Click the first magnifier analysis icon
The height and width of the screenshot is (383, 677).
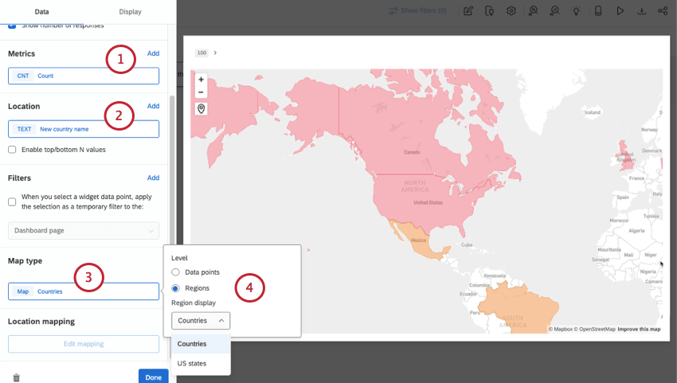tap(533, 11)
